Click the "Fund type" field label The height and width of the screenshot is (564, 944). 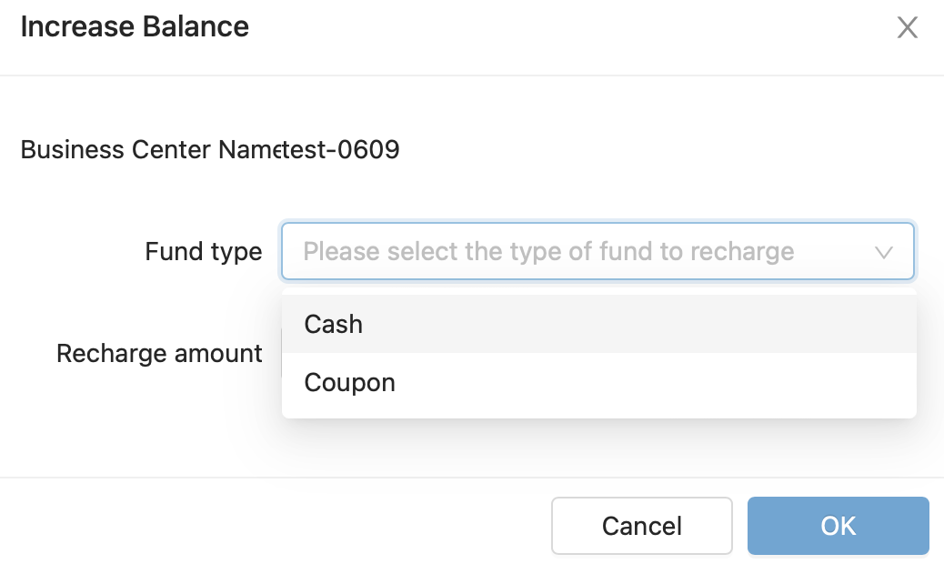click(203, 251)
